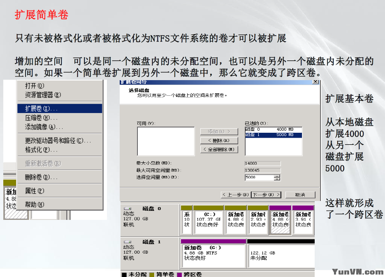Select the (C:) 107.37 GB partition
Screen dimensions: 385x277
(x=208, y=220)
